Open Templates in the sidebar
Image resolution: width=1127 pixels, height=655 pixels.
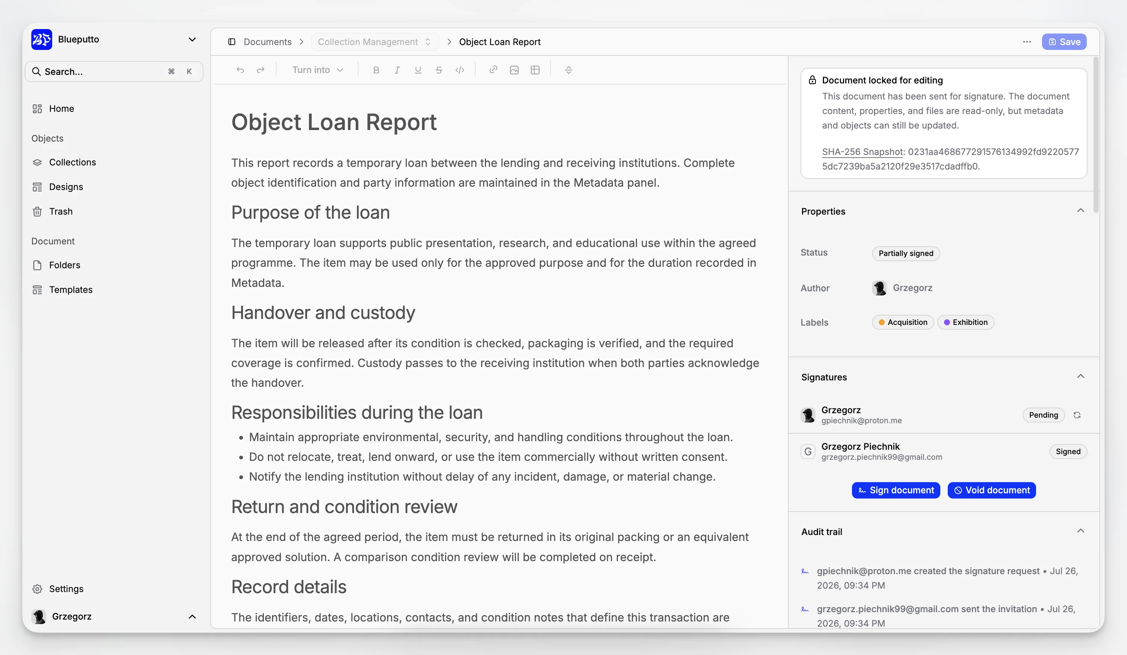click(114, 290)
